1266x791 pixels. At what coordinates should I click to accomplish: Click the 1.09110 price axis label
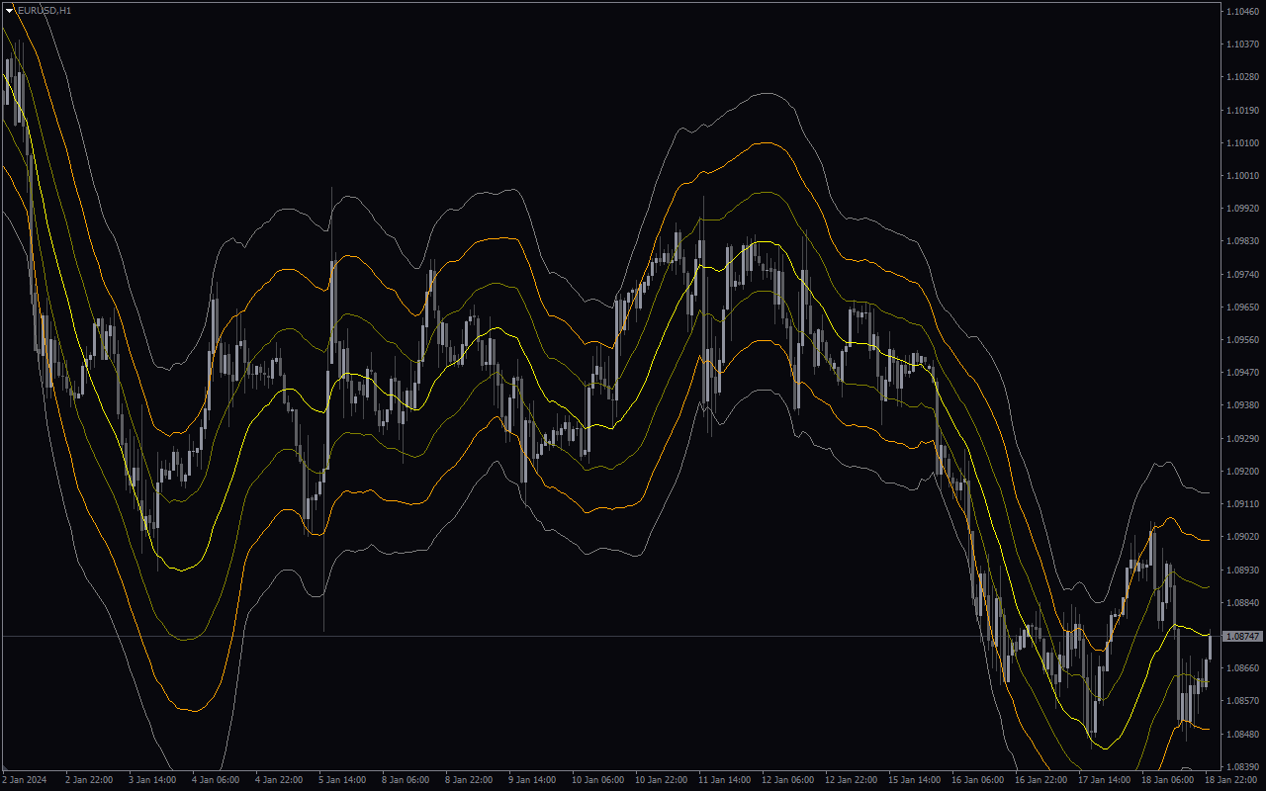1242,504
